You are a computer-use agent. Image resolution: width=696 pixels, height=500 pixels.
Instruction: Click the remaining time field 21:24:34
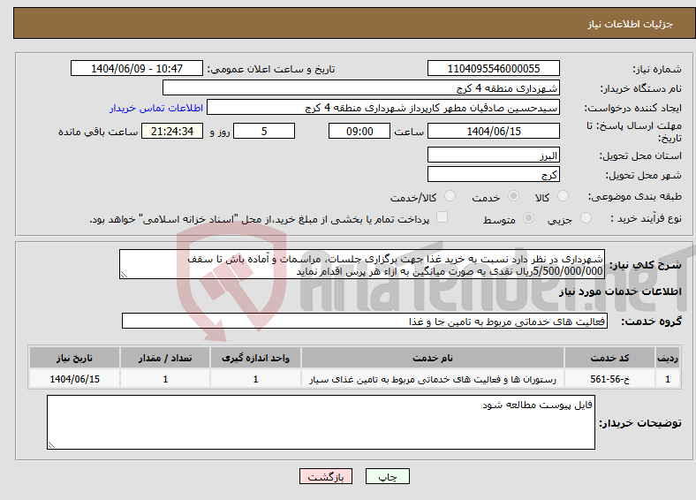pyautogui.click(x=172, y=131)
